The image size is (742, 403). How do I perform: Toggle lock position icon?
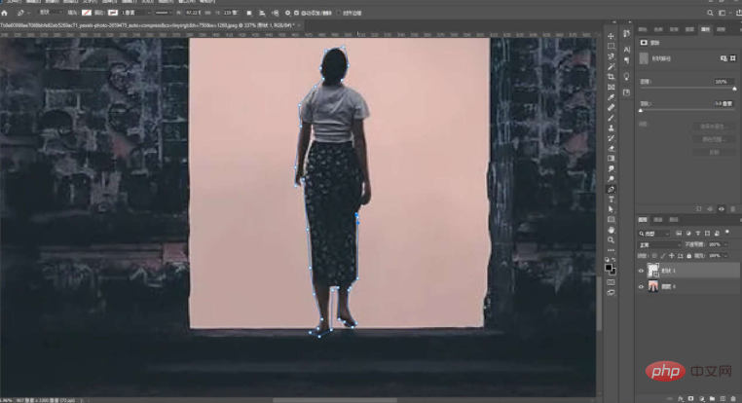[x=672, y=256]
